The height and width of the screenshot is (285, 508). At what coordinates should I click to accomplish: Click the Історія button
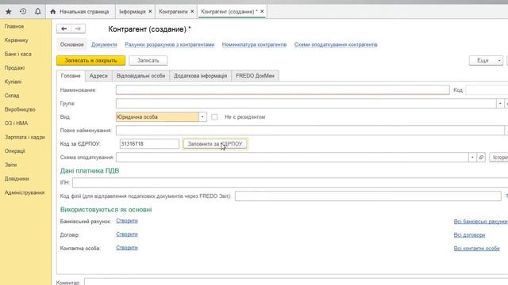click(x=499, y=158)
